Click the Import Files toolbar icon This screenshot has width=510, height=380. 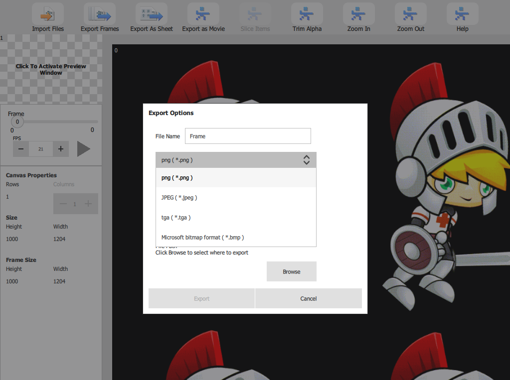[48, 14]
